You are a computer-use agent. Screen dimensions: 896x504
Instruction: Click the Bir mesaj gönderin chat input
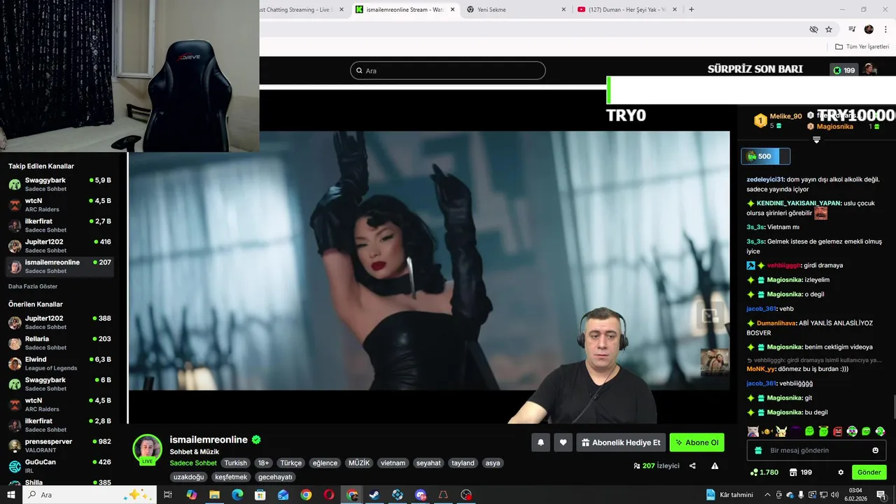817,450
